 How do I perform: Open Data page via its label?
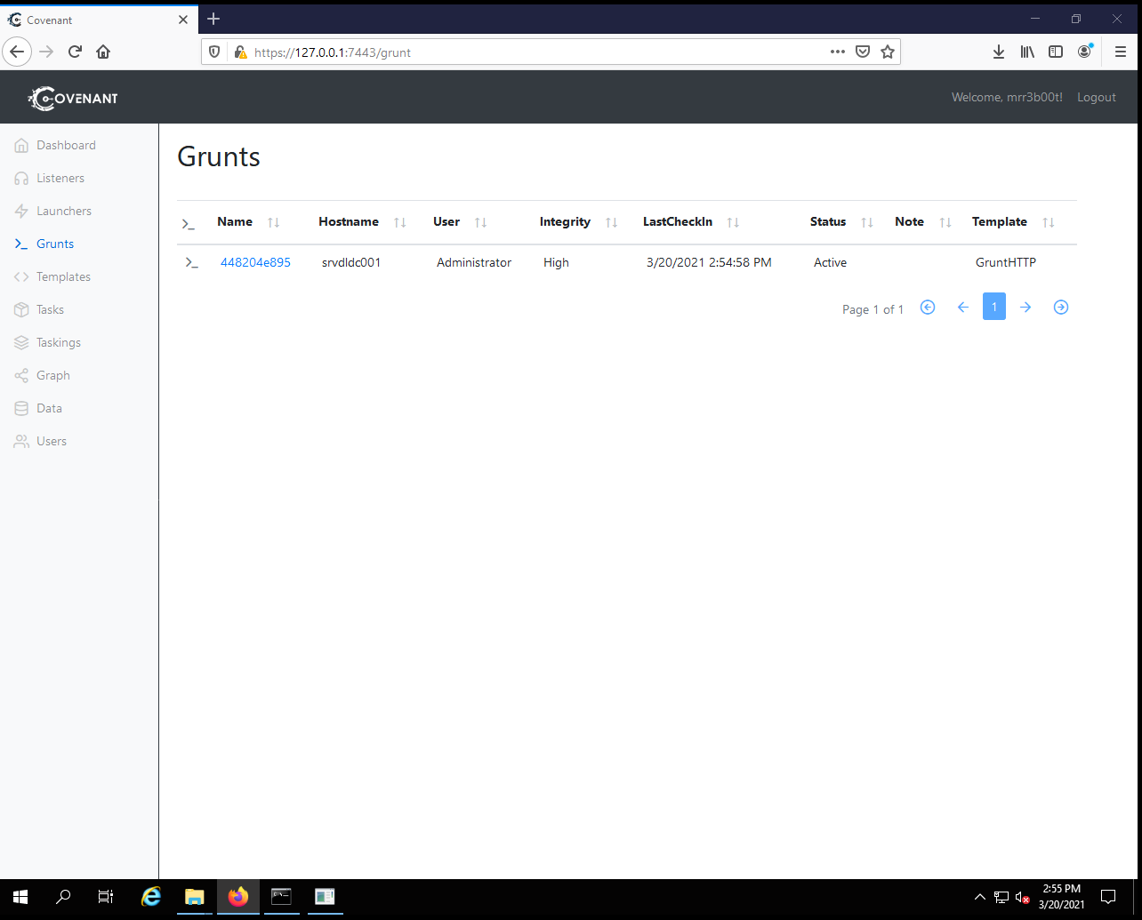[49, 408]
